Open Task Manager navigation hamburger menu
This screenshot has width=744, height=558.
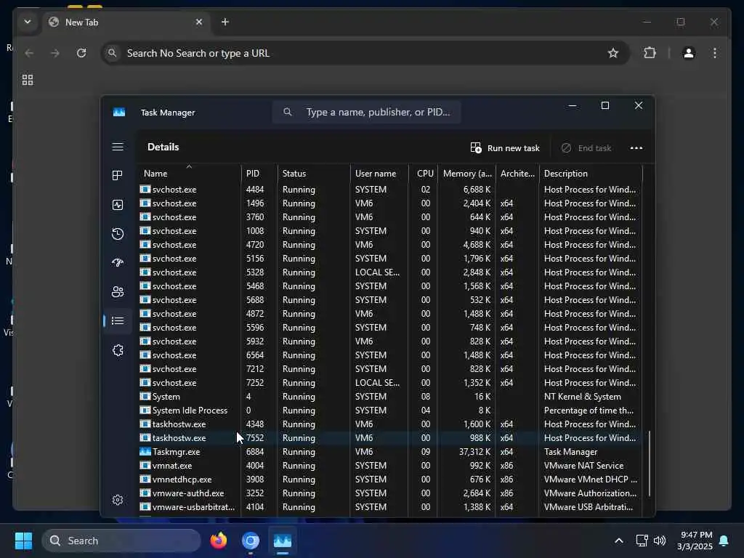[118, 147]
